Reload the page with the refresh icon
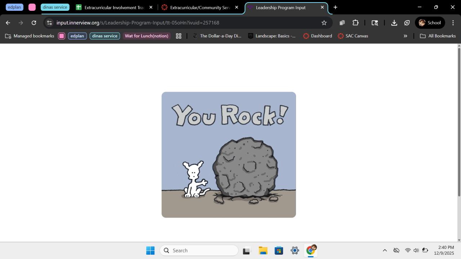 coord(34,23)
